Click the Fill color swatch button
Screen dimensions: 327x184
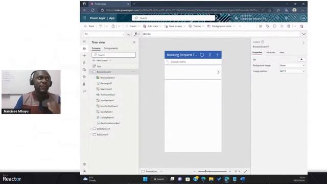301,59
